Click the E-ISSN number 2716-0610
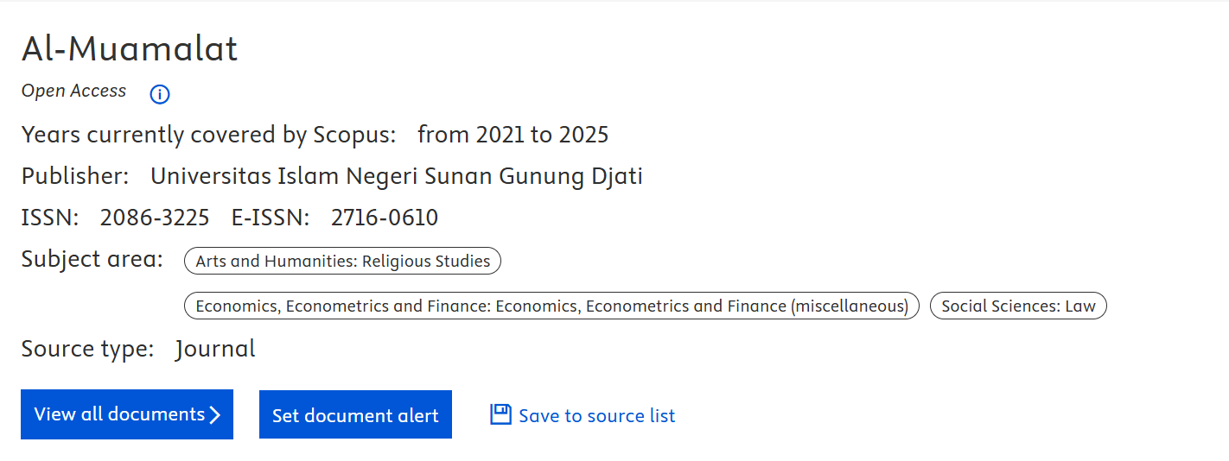The image size is (1229, 461). [x=385, y=218]
